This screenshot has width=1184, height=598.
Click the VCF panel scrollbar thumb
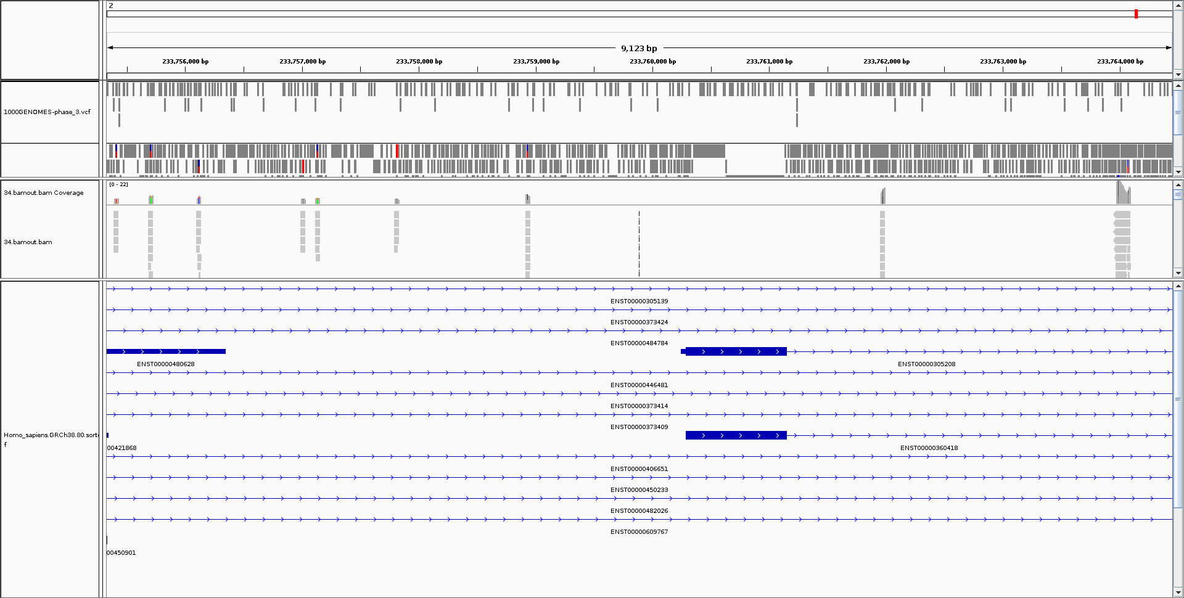pyautogui.click(x=1178, y=112)
